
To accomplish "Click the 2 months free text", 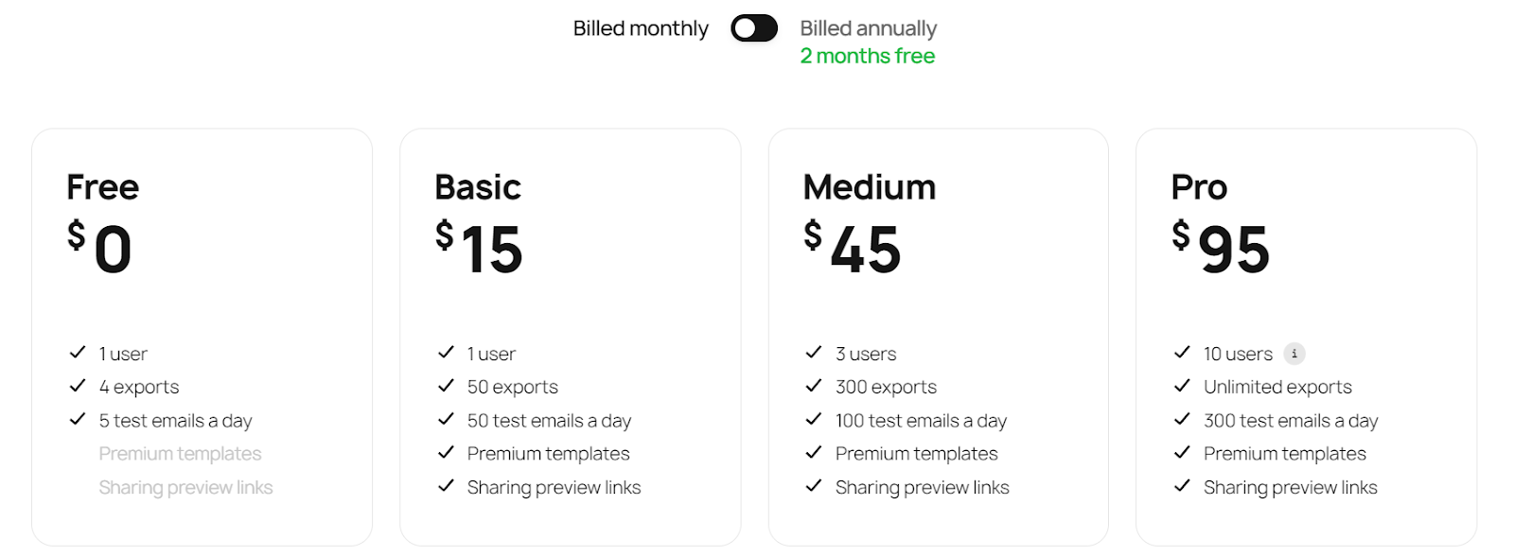I will (x=867, y=56).
